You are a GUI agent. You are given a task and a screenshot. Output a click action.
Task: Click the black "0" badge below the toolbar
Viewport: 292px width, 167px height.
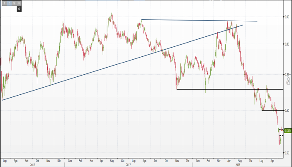[19, 8]
